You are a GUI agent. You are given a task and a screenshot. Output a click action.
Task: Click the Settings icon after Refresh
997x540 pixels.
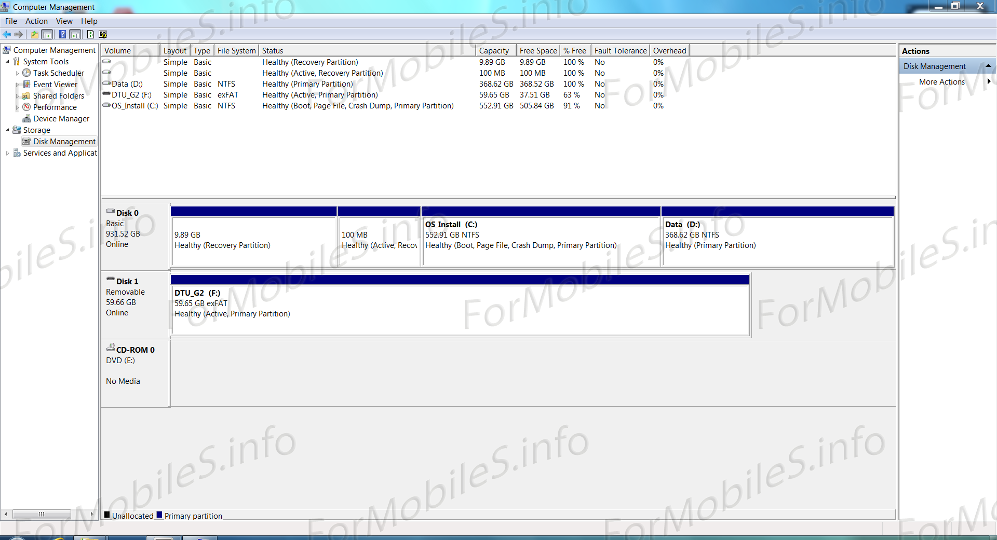coord(103,34)
